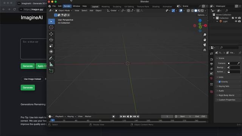
Task: Click upper Generate button in ImagineAI
Action: [x=28, y=66]
